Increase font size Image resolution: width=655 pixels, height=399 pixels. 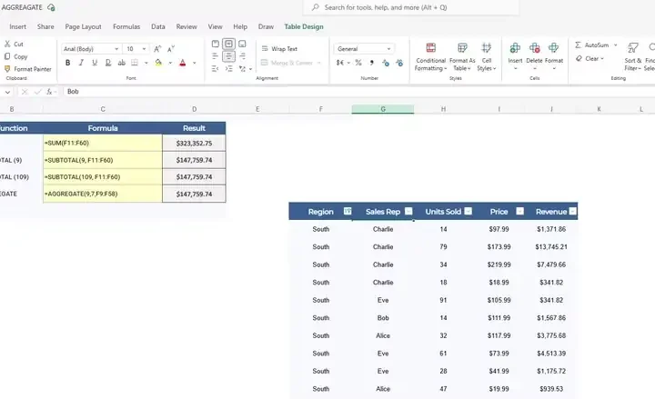[157, 49]
